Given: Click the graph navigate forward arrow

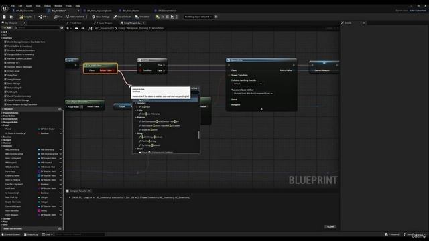Looking at the screenshot, I should (x=82, y=28).
